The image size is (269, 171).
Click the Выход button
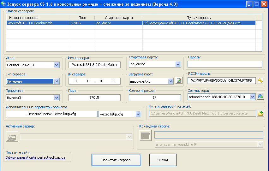pos(163,160)
